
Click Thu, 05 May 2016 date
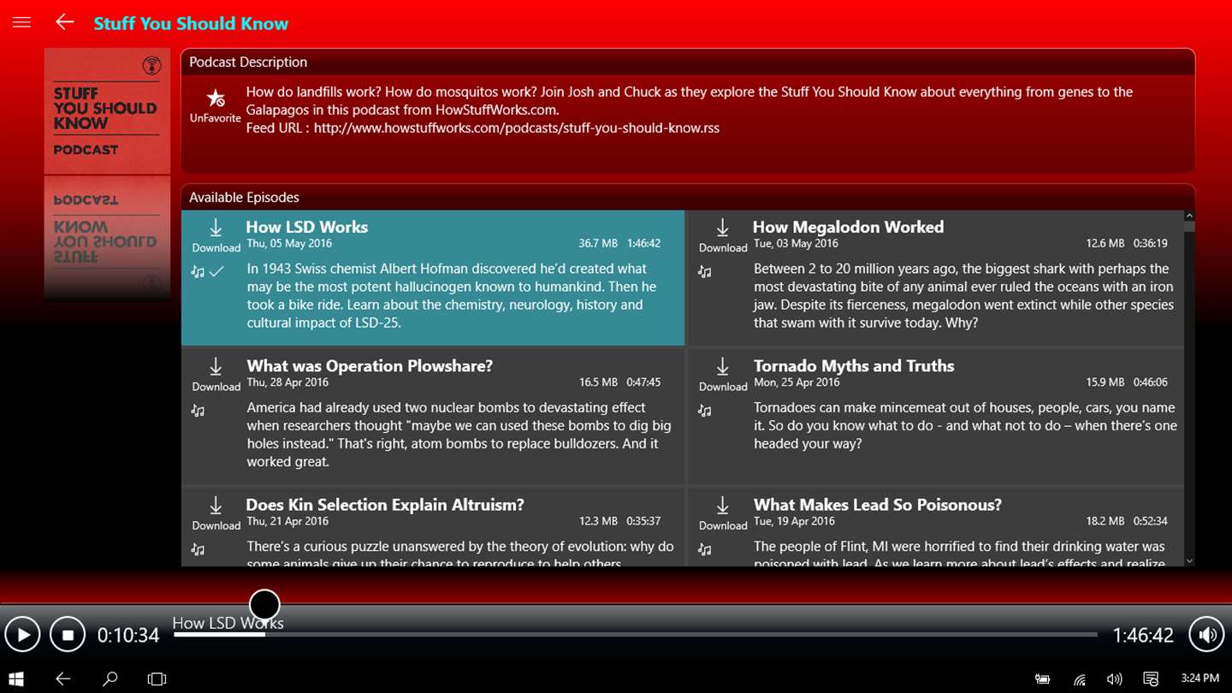point(289,244)
